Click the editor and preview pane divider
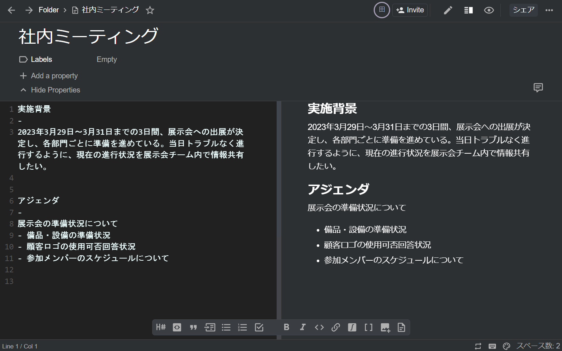The image size is (562, 351). 279,220
